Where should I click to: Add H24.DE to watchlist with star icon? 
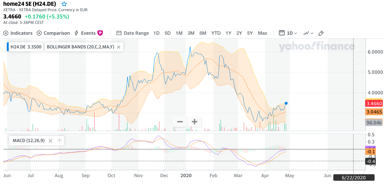[x=64, y=4]
